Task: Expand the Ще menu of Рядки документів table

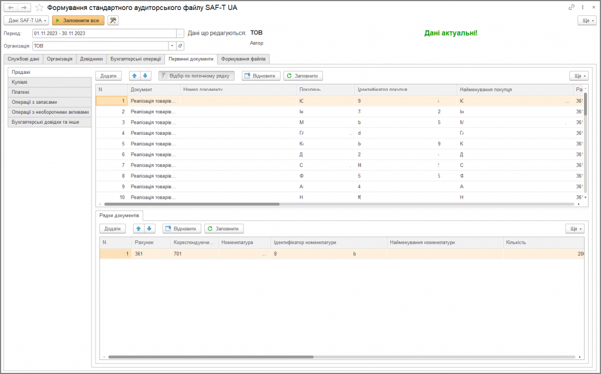Action: 575,229
